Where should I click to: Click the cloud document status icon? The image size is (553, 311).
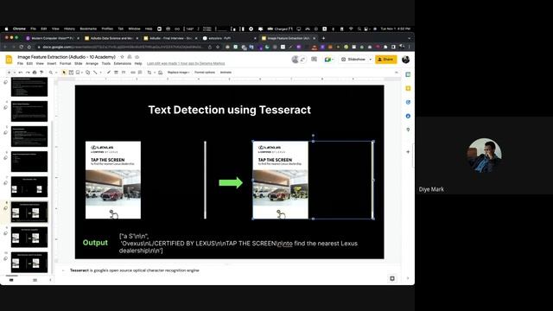point(137,57)
